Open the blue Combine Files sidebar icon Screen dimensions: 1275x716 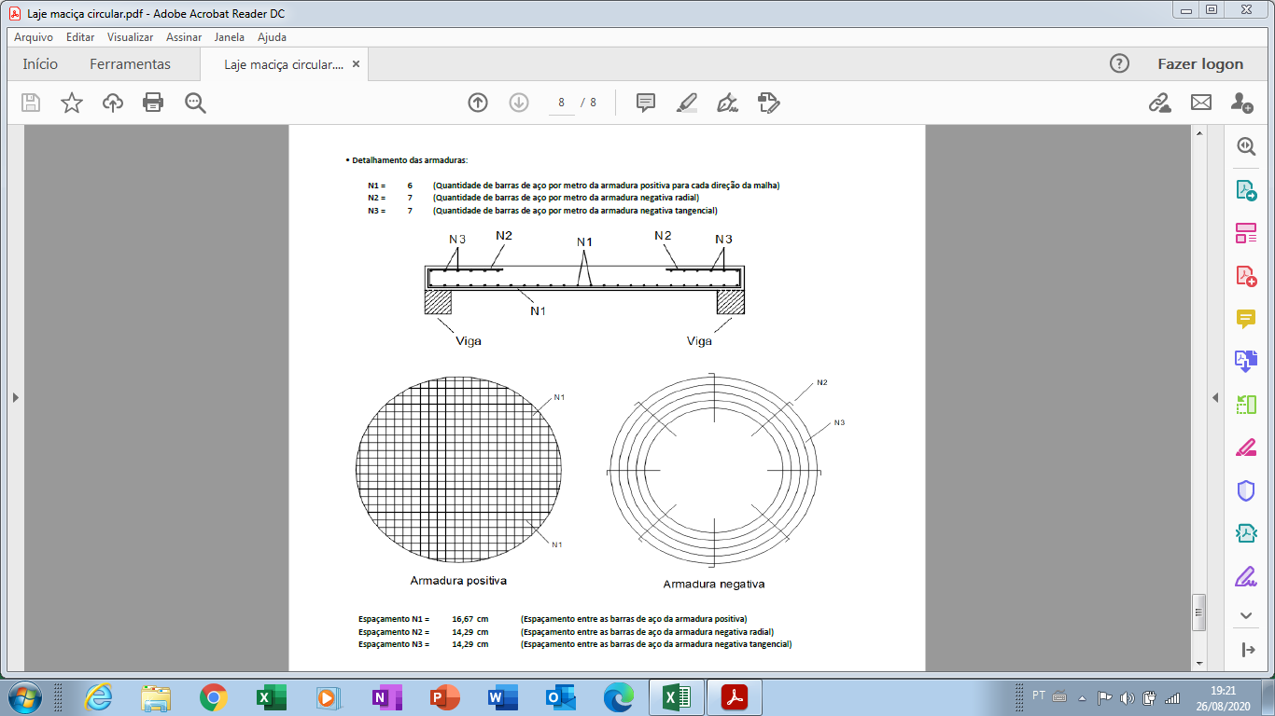click(x=1246, y=361)
